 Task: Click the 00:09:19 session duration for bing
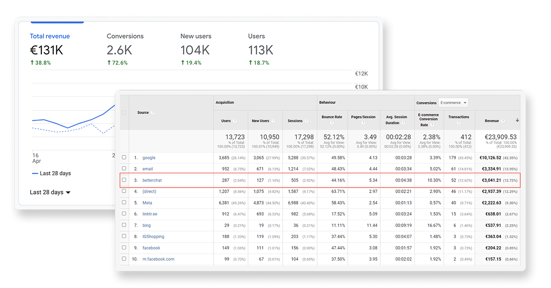pos(403,225)
